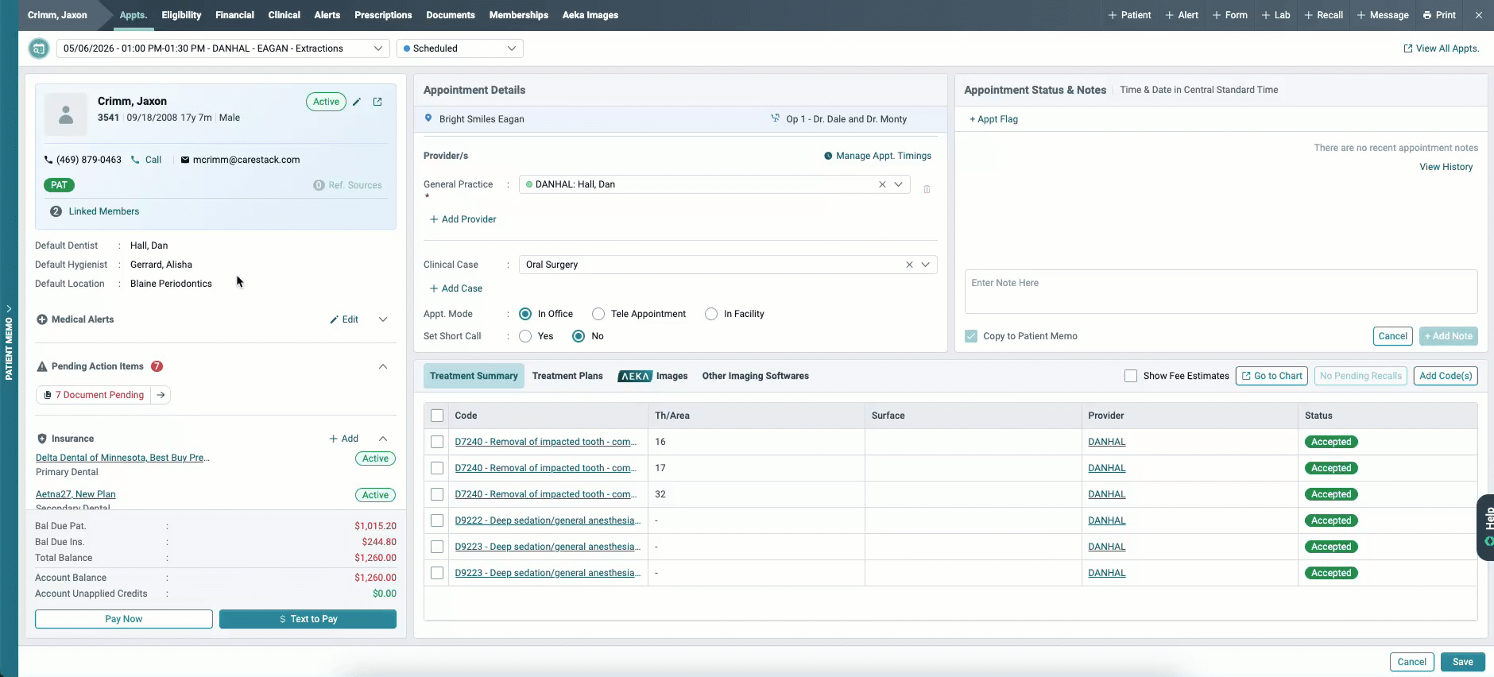Delete General Practice provider with trash icon

pos(927,189)
